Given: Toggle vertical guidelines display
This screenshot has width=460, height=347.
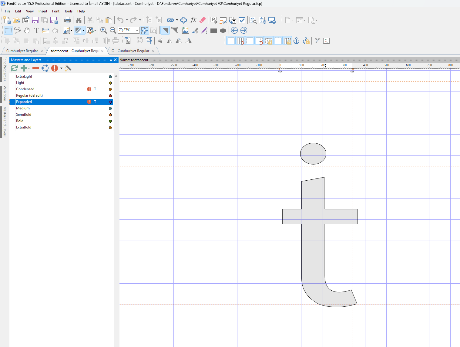Looking at the screenshot, I should pos(278,41).
